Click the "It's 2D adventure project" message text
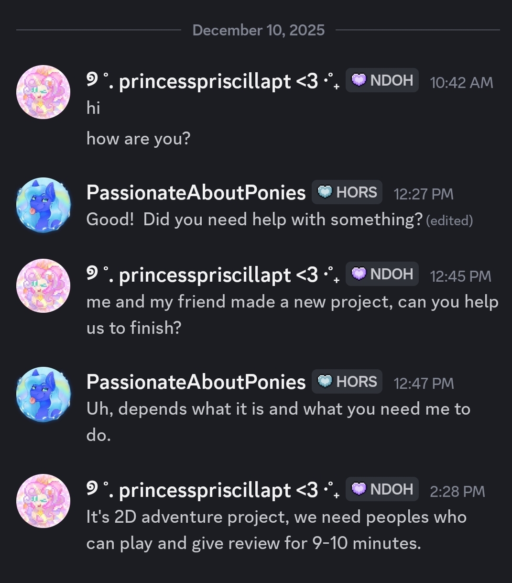Image resolution: width=512 pixels, height=583 pixels. coord(276,517)
